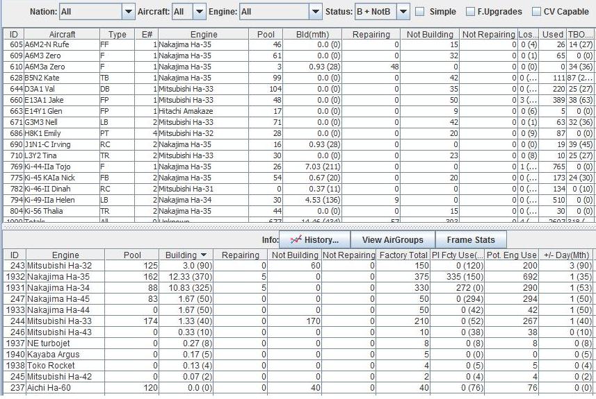This screenshot has width=596, height=399.
Task: Select the A6M3a Zero aircraft
Action: point(298,67)
